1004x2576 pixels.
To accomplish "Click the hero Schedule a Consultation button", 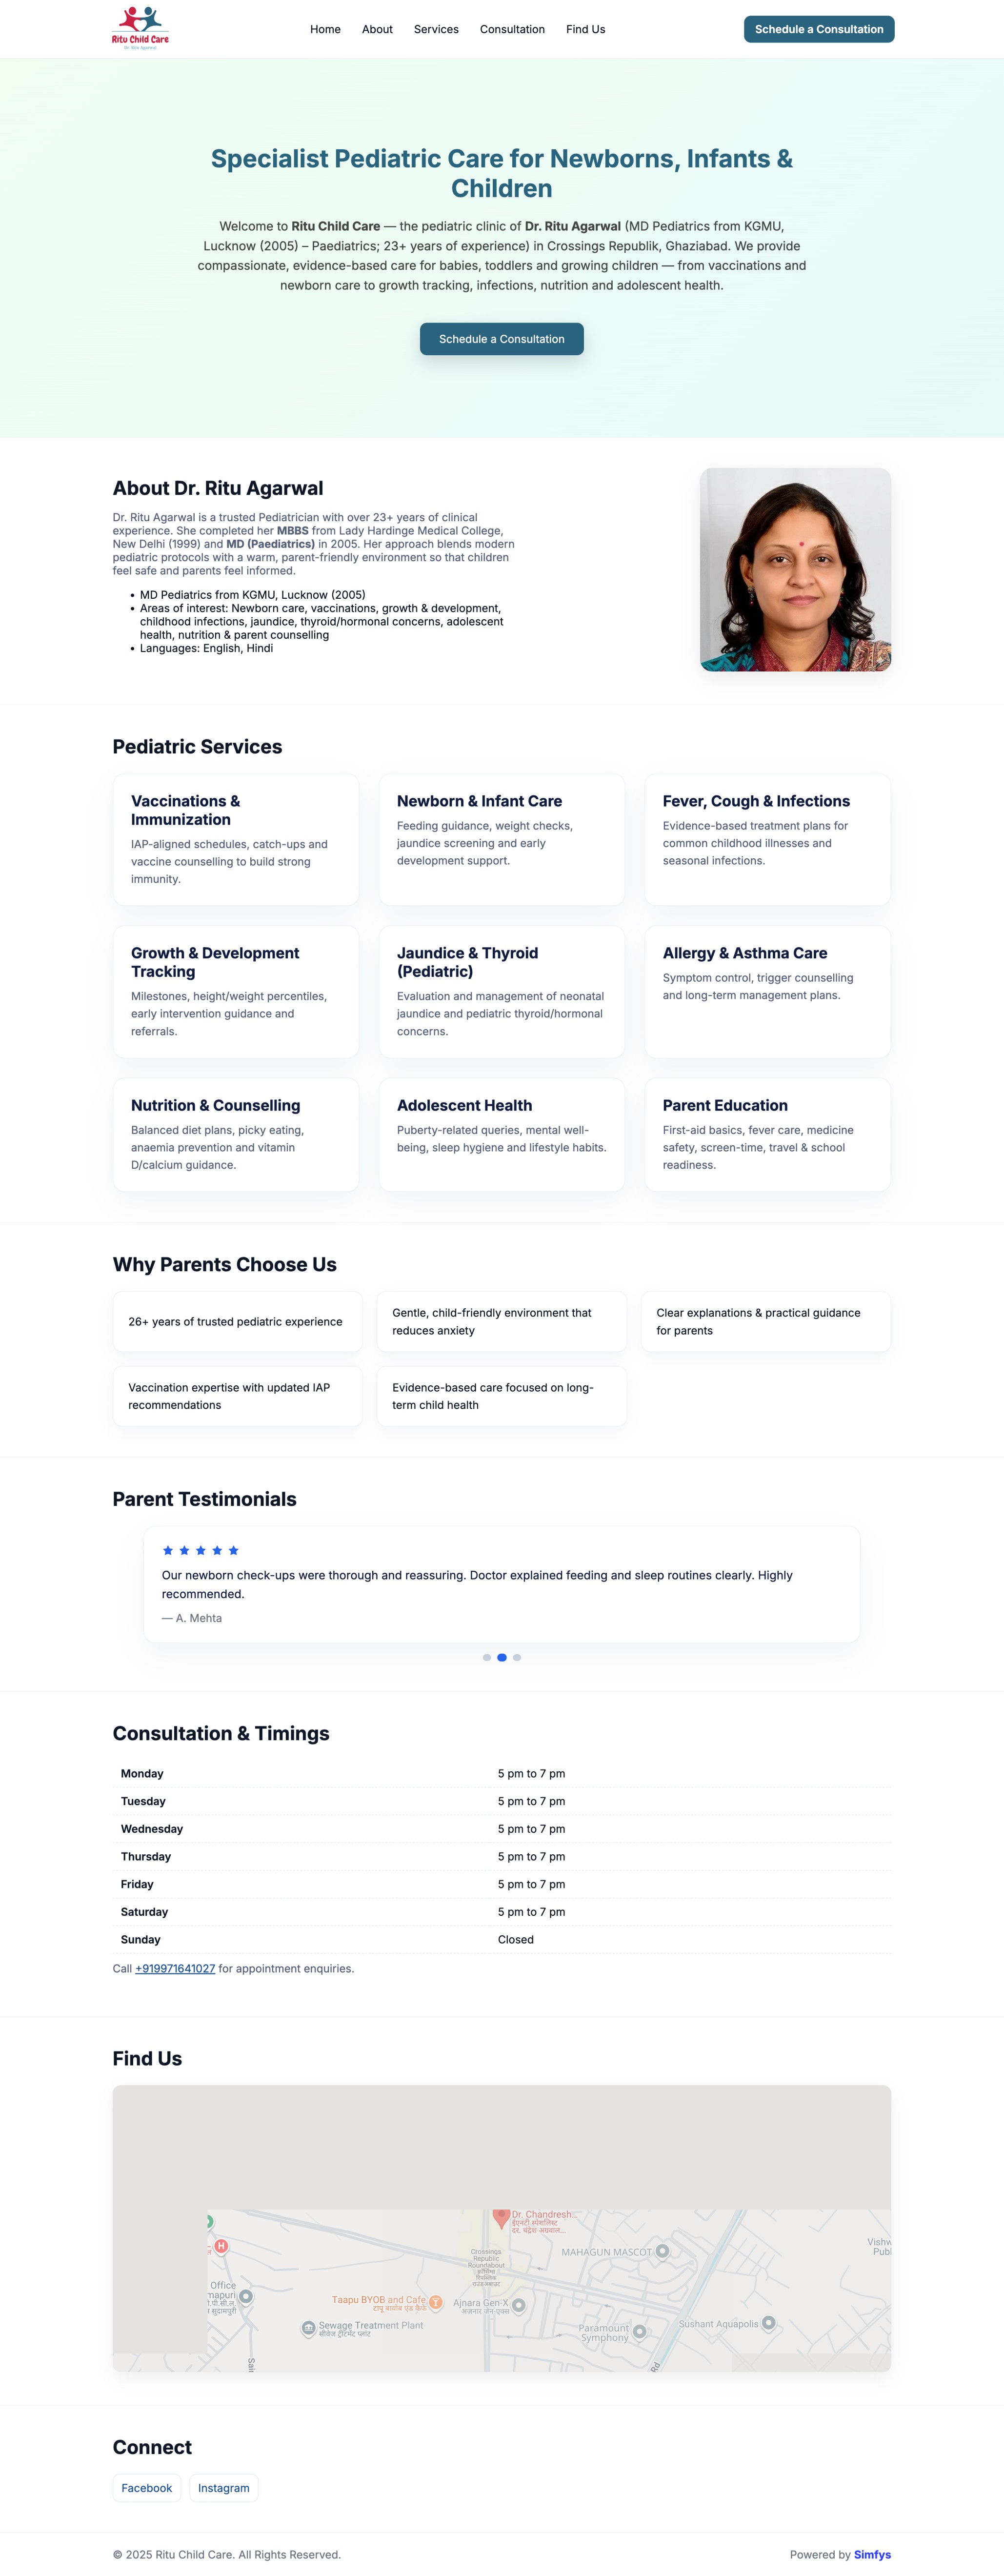I will (x=502, y=339).
